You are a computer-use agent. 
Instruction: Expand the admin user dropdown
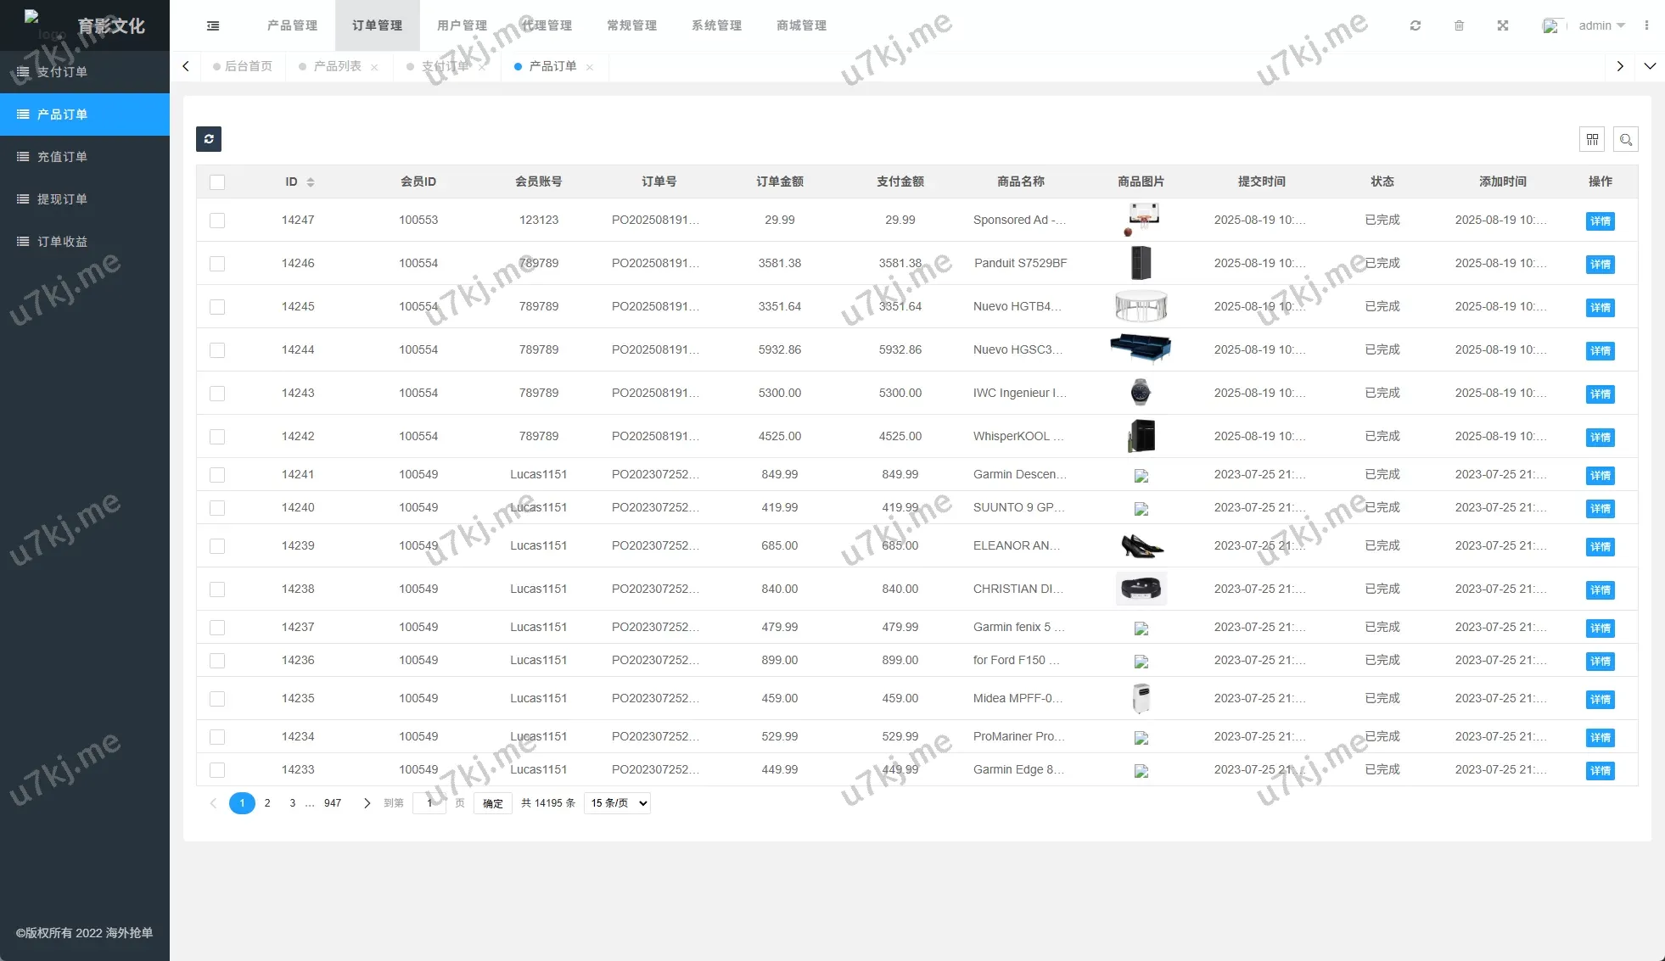click(1601, 25)
